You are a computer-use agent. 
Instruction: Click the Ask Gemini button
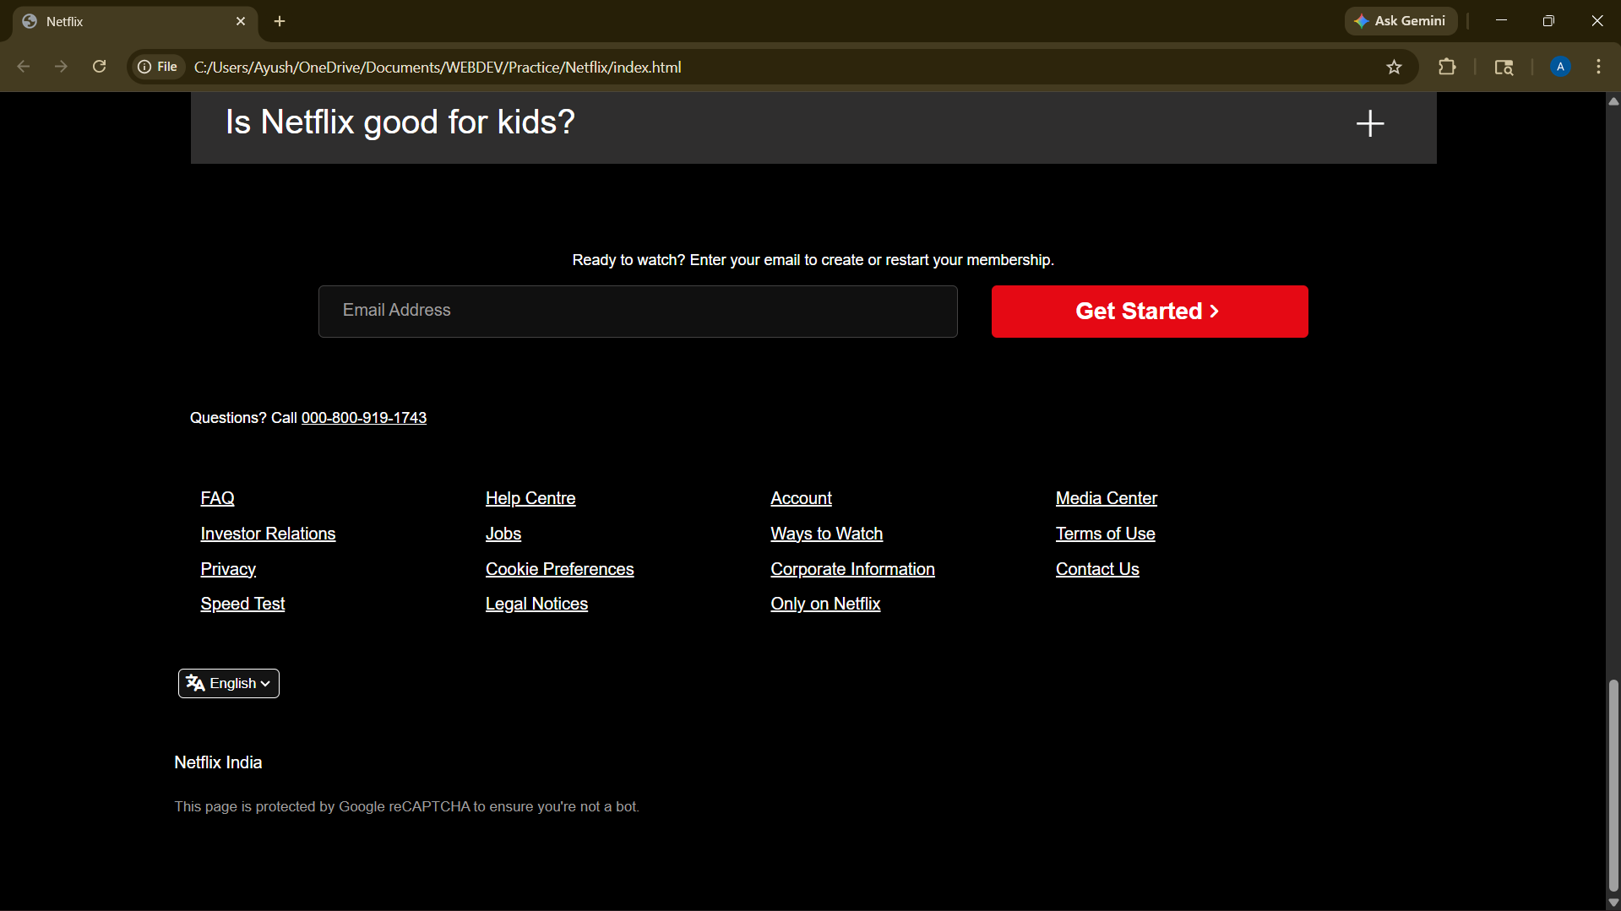coord(1401,21)
